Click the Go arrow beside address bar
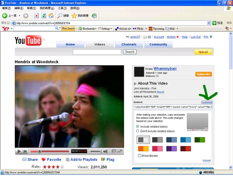 click(214, 23)
